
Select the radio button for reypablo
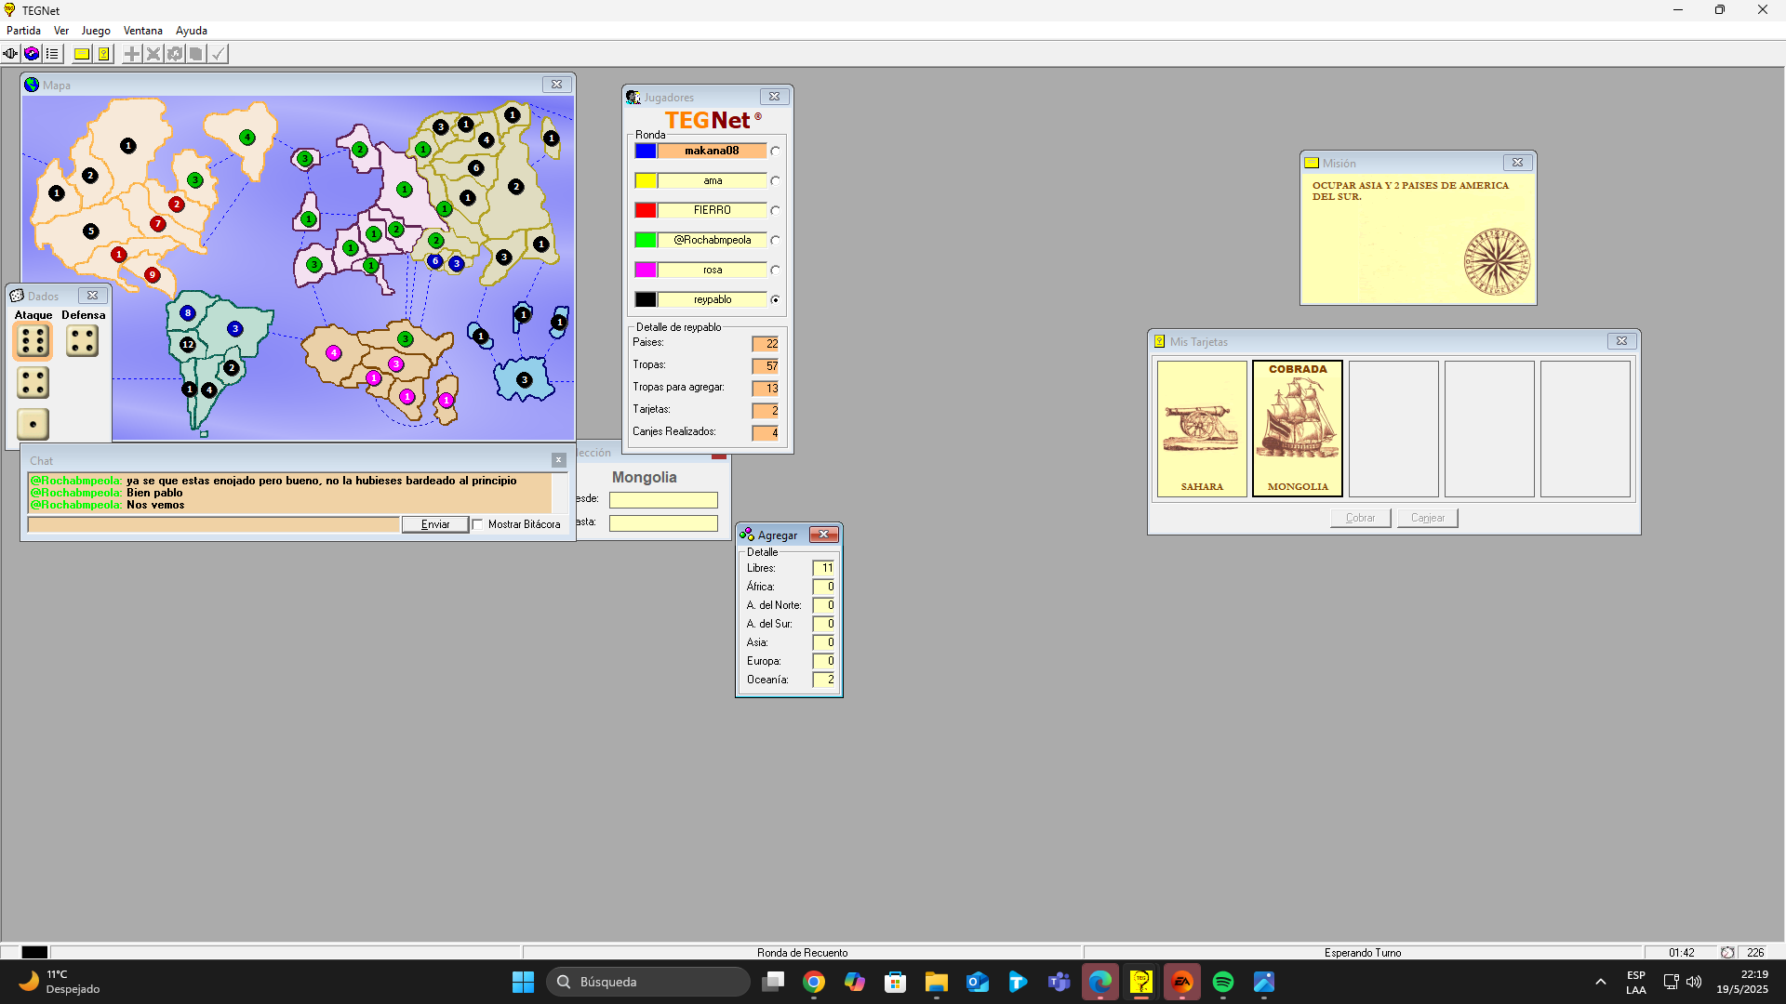click(775, 299)
